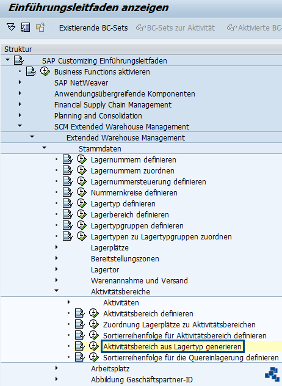Image resolution: width=282 pixels, height=386 pixels.
Task: Expand the Bereitstellungszonen node
Action: (57, 258)
